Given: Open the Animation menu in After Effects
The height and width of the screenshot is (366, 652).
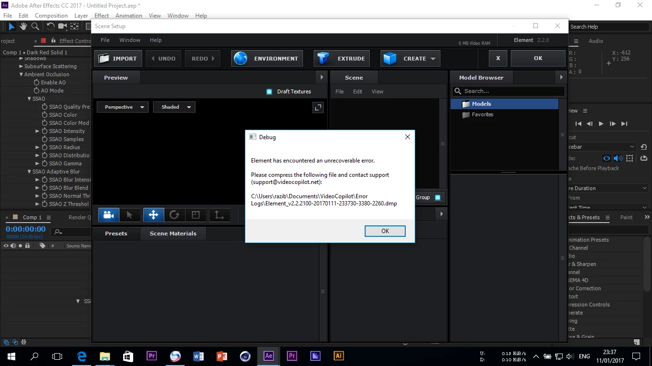Looking at the screenshot, I should 129,15.
